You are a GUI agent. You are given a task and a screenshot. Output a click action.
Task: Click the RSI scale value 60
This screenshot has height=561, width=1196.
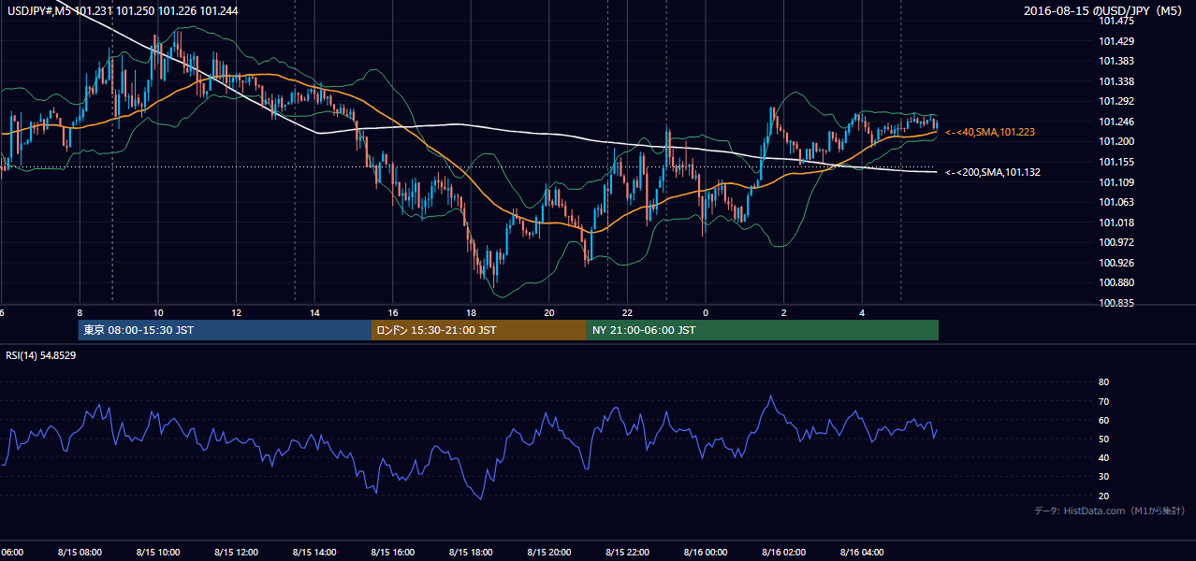click(1103, 420)
